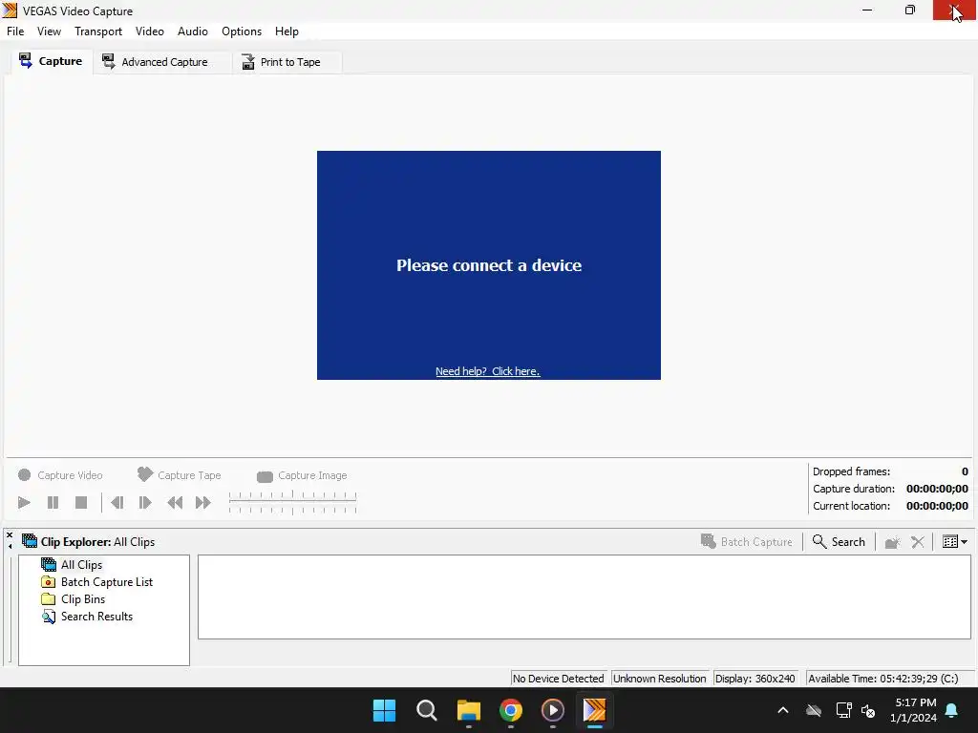This screenshot has width=978, height=733.
Task: Click the empty clip list area
Action: click(585, 597)
